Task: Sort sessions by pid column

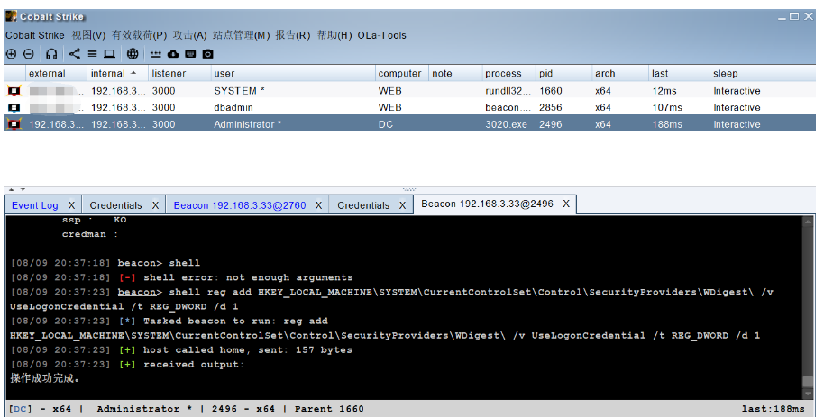Action: (563, 74)
